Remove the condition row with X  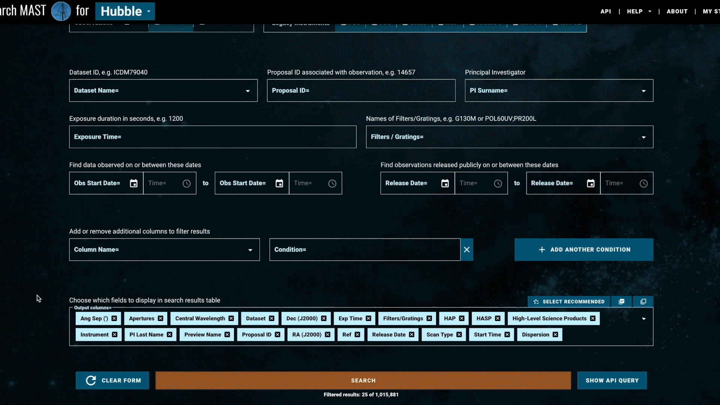(467, 250)
